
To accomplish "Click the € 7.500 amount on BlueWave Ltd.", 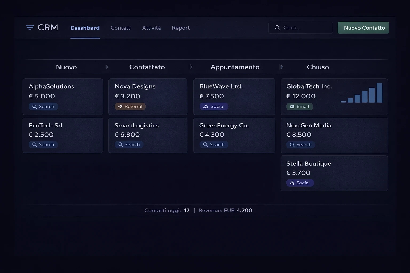I will coord(212,96).
